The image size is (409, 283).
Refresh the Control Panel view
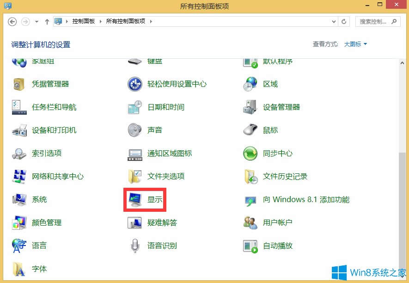click(x=343, y=21)
